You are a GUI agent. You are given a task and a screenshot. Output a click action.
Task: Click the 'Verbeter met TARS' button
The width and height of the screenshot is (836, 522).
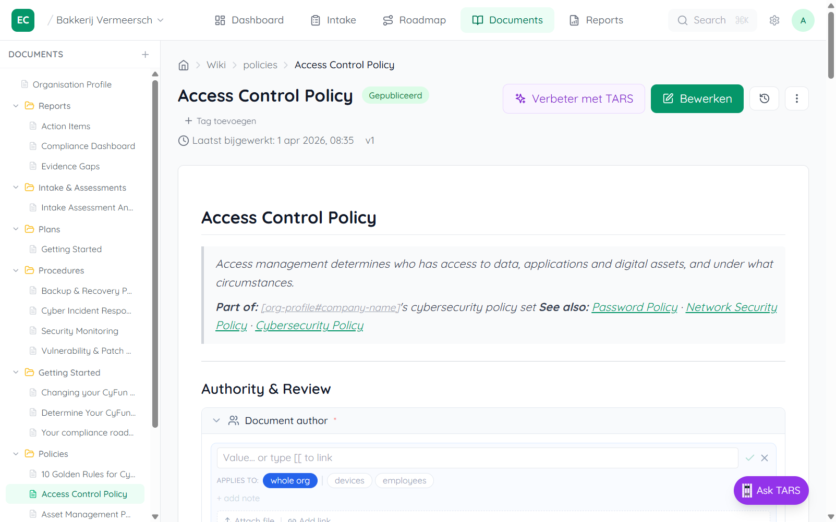click(x=573, y=98)
